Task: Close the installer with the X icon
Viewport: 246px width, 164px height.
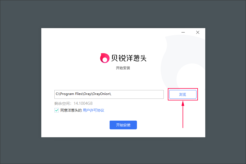Action: tap(198, 32)
